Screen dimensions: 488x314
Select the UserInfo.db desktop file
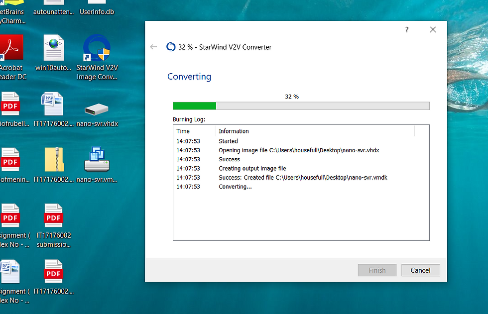[x=97, y=8]
